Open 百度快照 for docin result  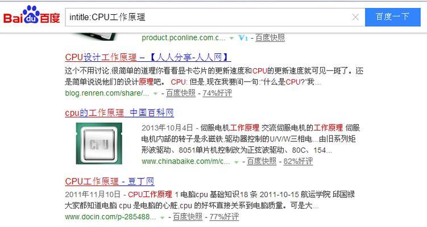[x=188, y=217]
